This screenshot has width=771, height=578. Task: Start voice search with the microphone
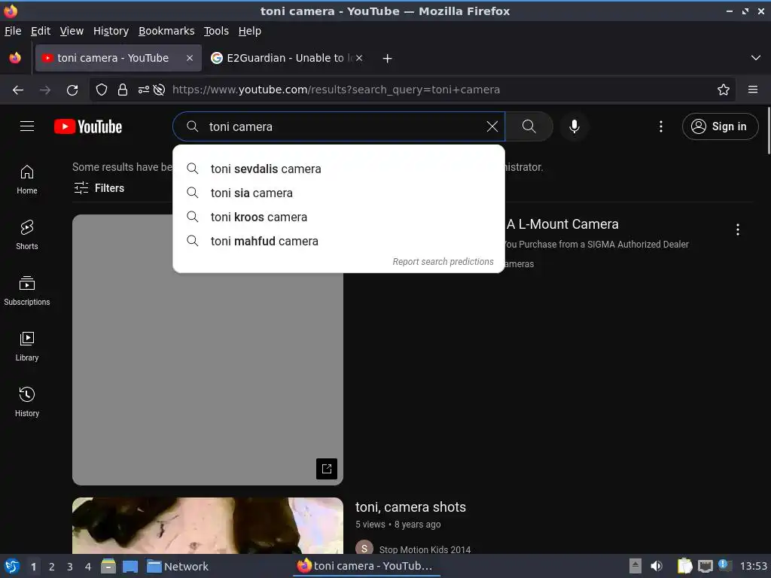(574, 126)
